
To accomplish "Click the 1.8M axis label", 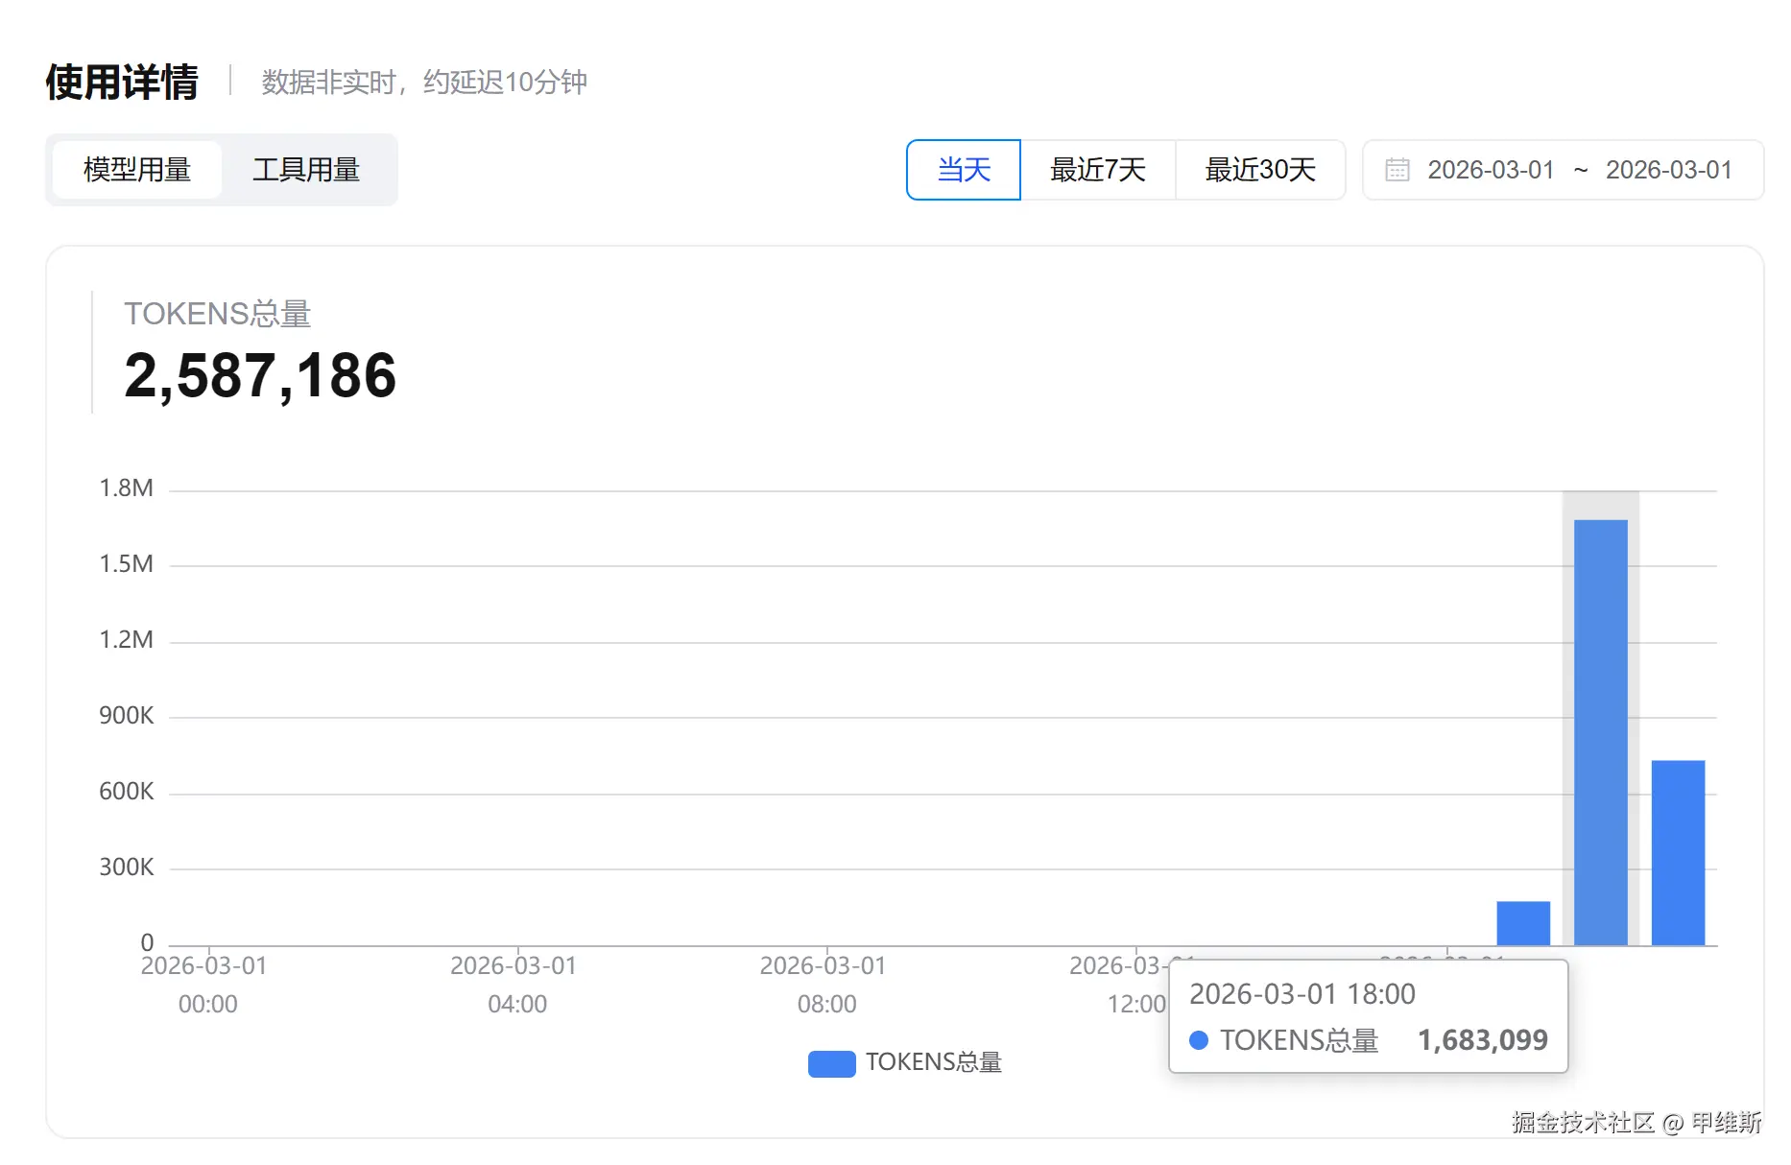I will [x=127, y=488].
